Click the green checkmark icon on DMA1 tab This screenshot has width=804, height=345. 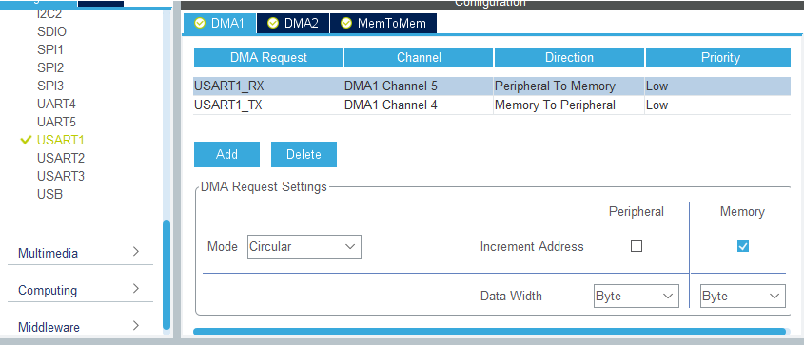(x=200, y=23)
